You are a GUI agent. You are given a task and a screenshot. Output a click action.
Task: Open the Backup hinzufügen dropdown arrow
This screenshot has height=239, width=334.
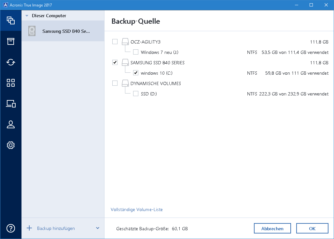point(98,228)
